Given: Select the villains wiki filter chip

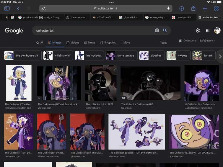Looking at the screenshot, I should click(58, 55).
